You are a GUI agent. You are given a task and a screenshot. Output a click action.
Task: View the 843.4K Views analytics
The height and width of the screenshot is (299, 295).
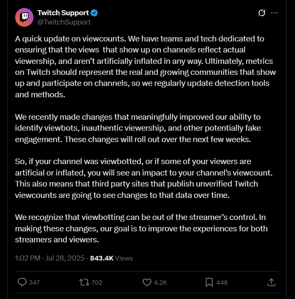click(x=111, y=258)
